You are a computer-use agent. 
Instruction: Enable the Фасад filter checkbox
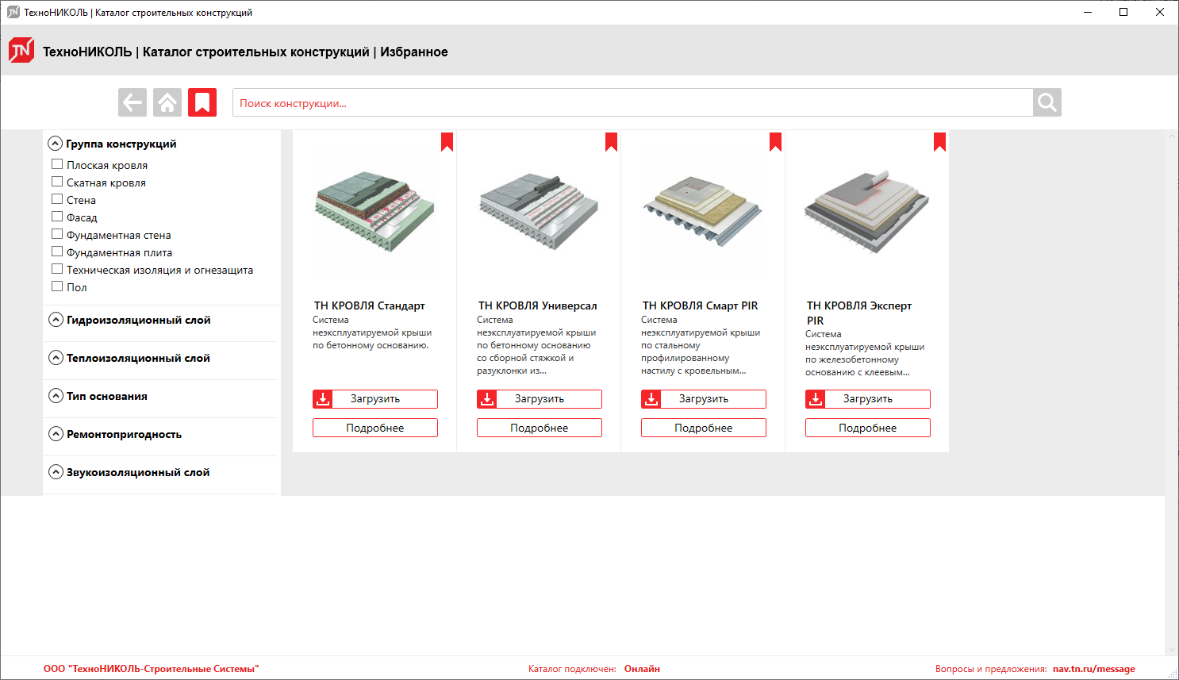tap(57, 217)
